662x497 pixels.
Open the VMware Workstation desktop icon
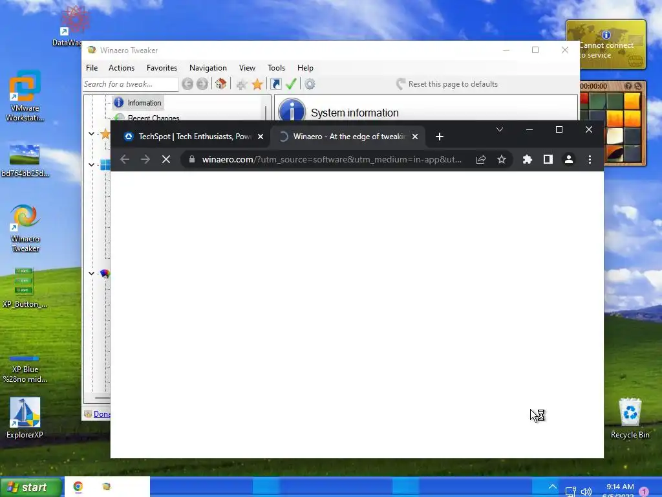click(25, 96)
